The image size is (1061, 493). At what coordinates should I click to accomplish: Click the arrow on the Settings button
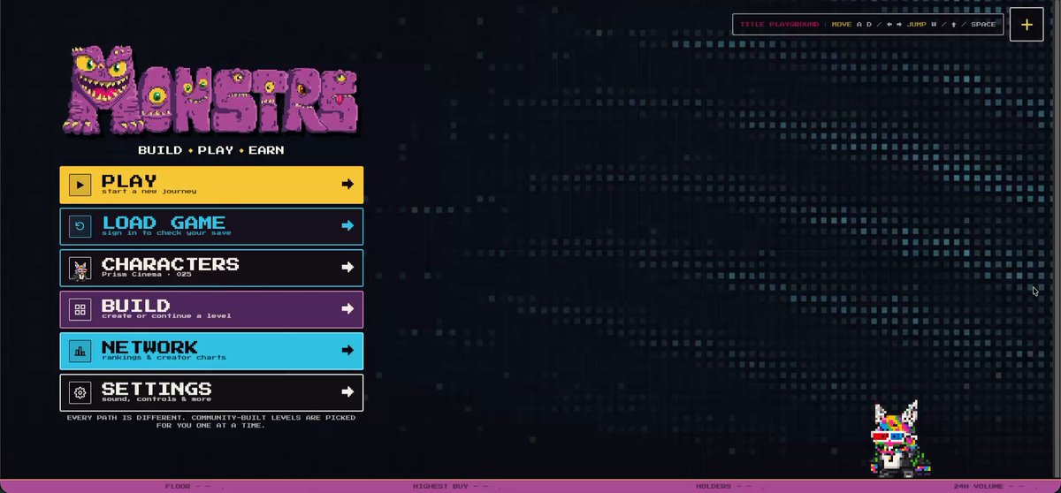tap(347, 391)
